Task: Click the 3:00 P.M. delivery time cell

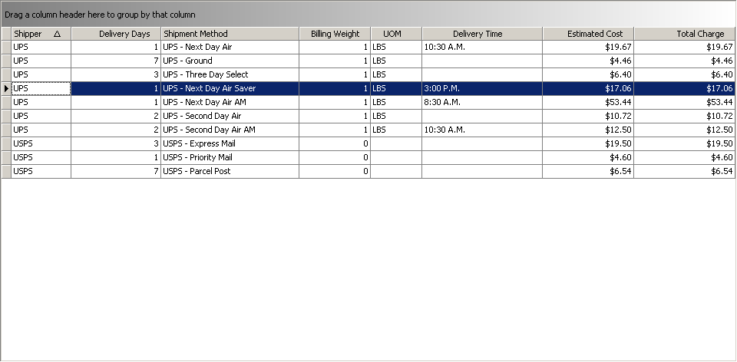Action: [x=481, y=88]
